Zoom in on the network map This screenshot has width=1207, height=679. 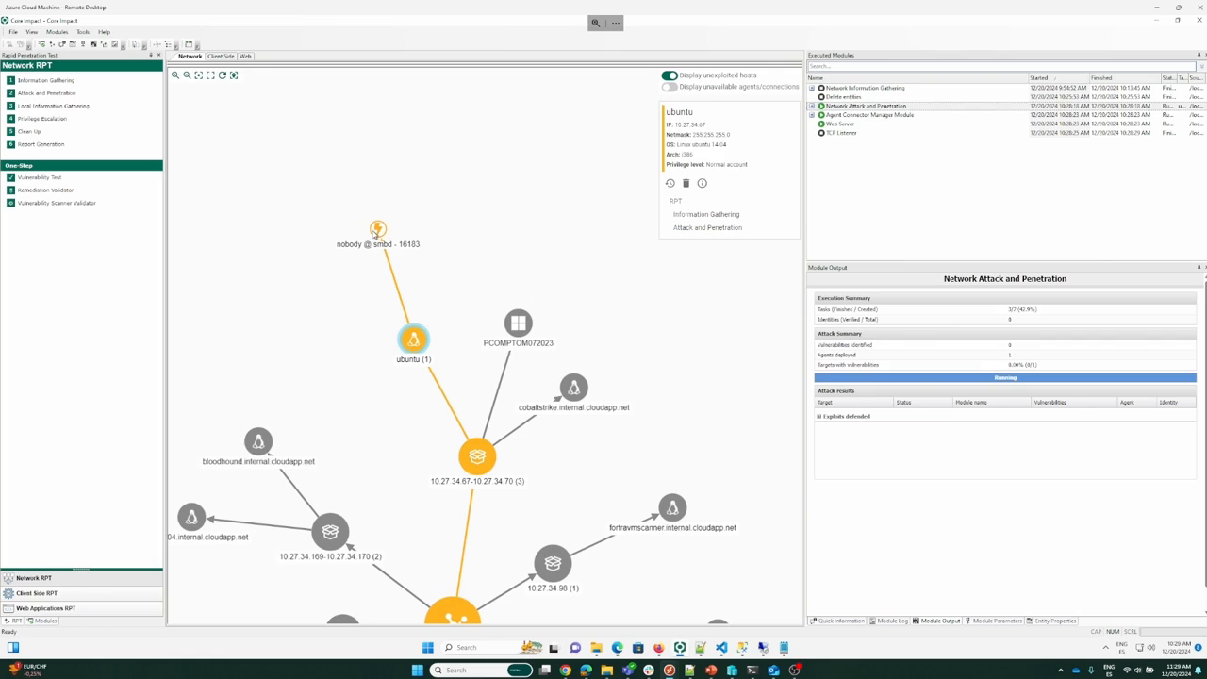pos(174,75)
